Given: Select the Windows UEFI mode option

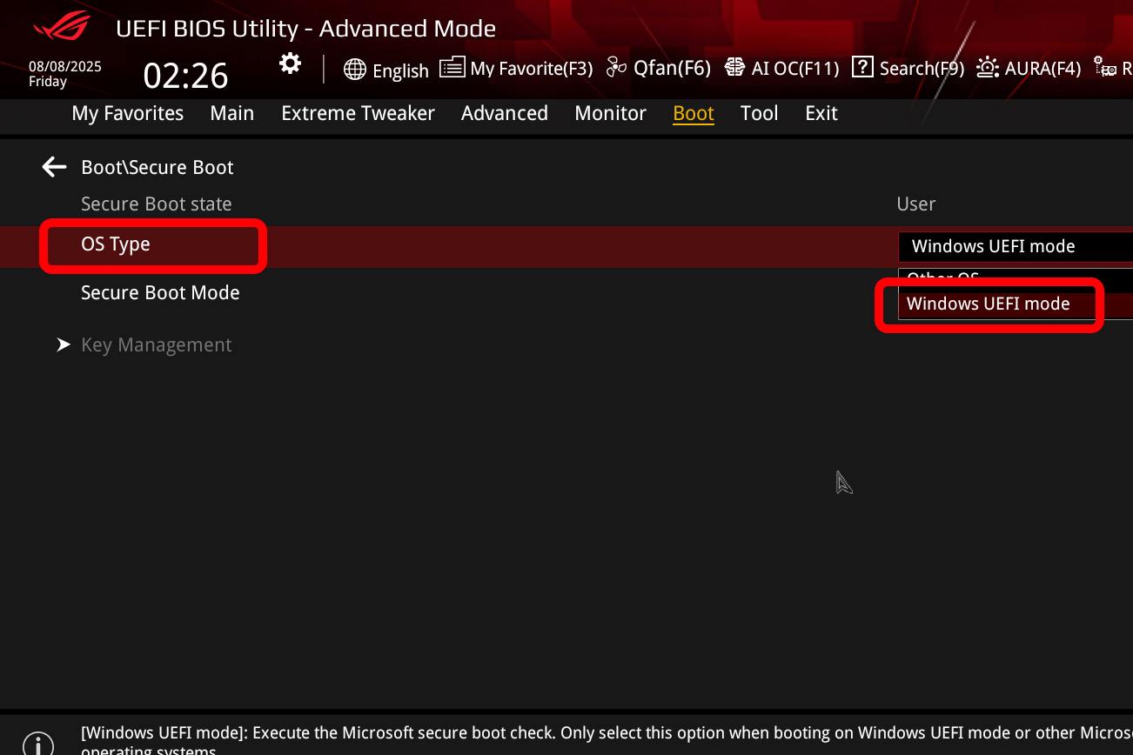Looking at the screenshot, I should [x=989, y=304].
